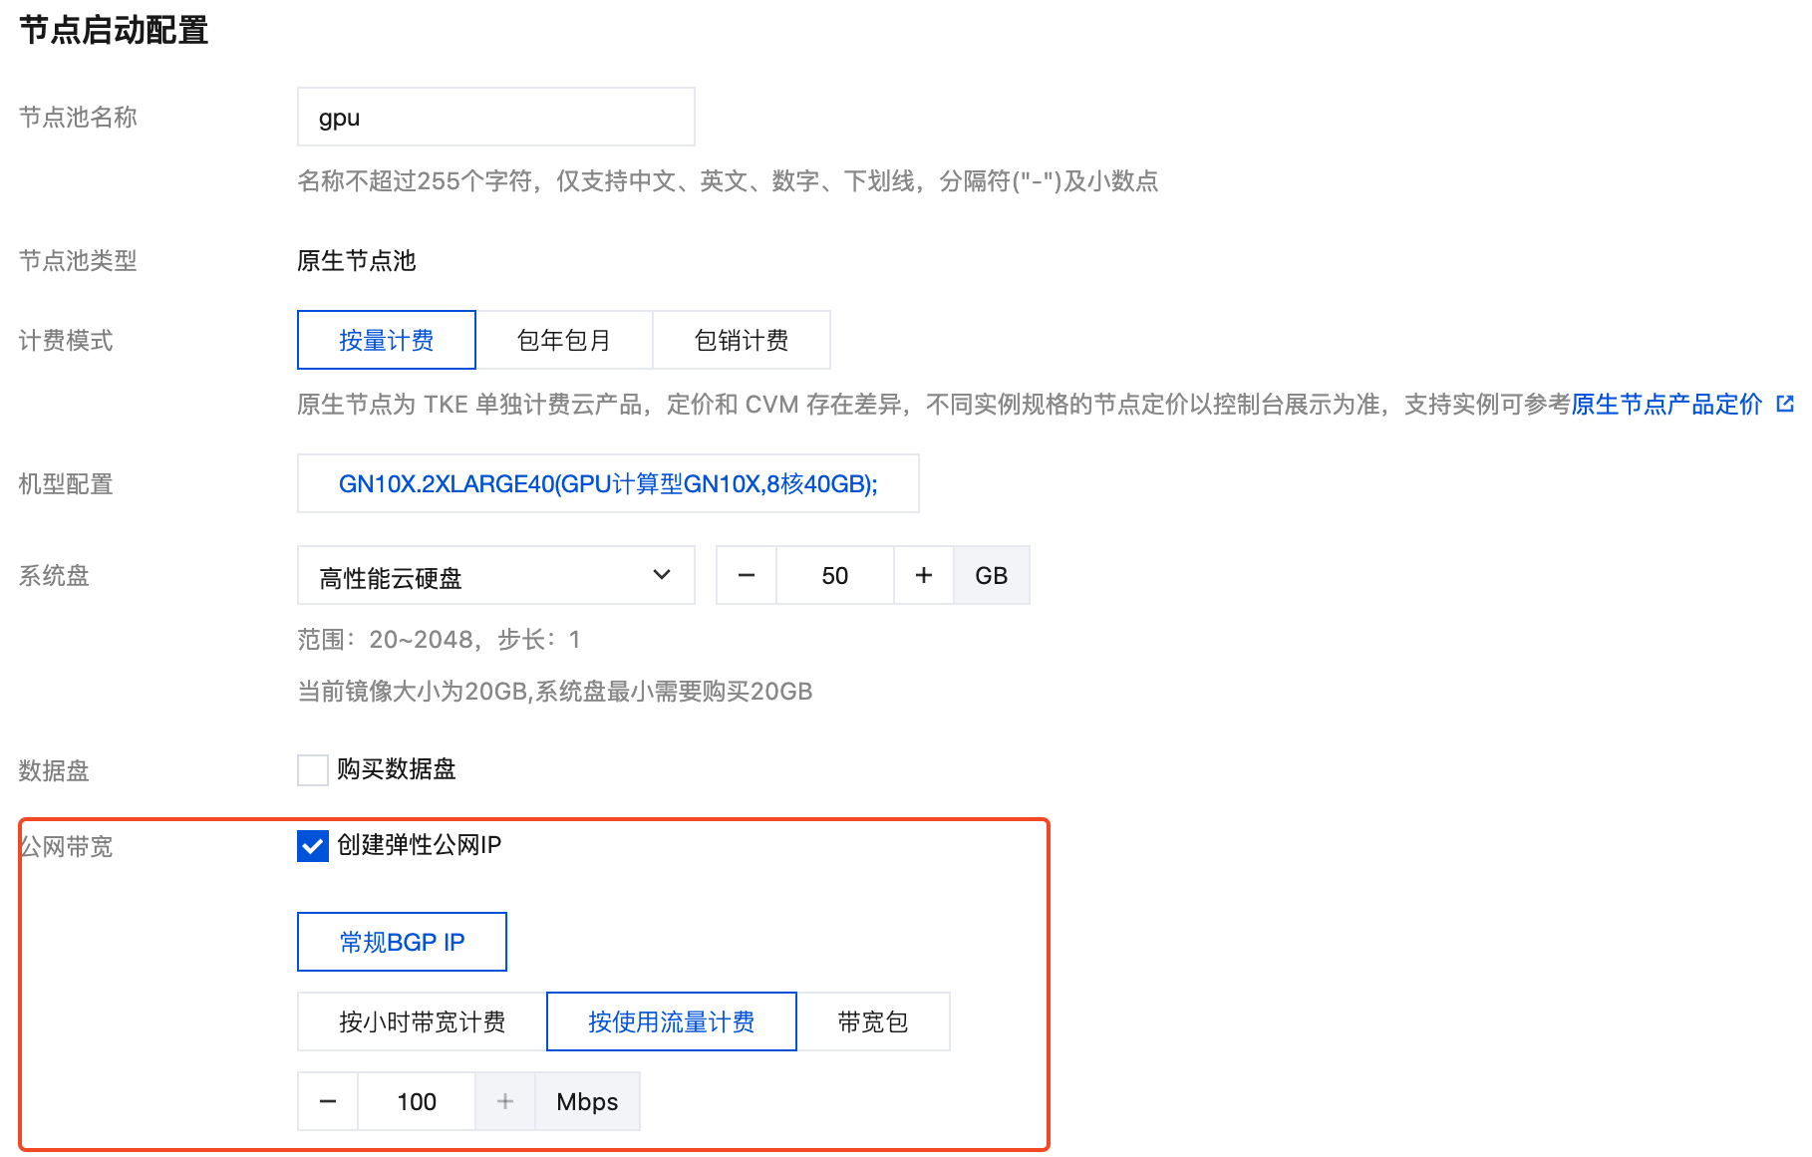Decrease bandwidth with the minus button

328,1101
